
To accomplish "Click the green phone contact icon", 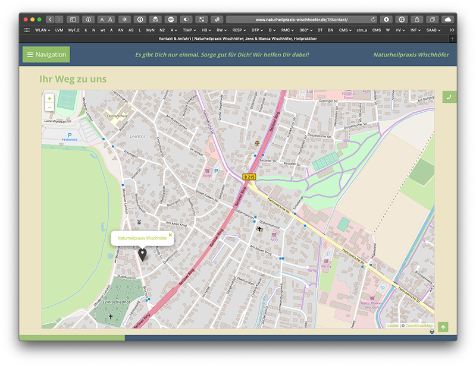I will click(449, 97).
